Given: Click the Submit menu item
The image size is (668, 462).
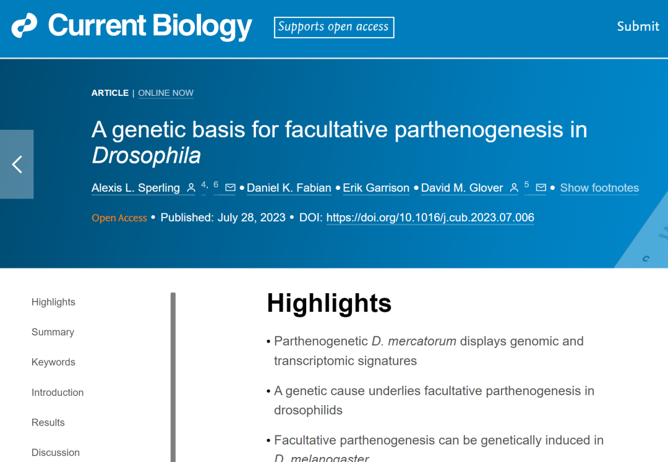Looking at the screenshot, I should (x=638, y=27).
